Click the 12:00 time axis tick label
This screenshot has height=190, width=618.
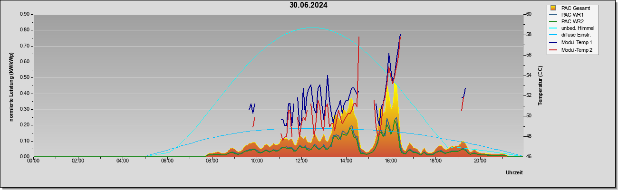(x=301, y=161)
